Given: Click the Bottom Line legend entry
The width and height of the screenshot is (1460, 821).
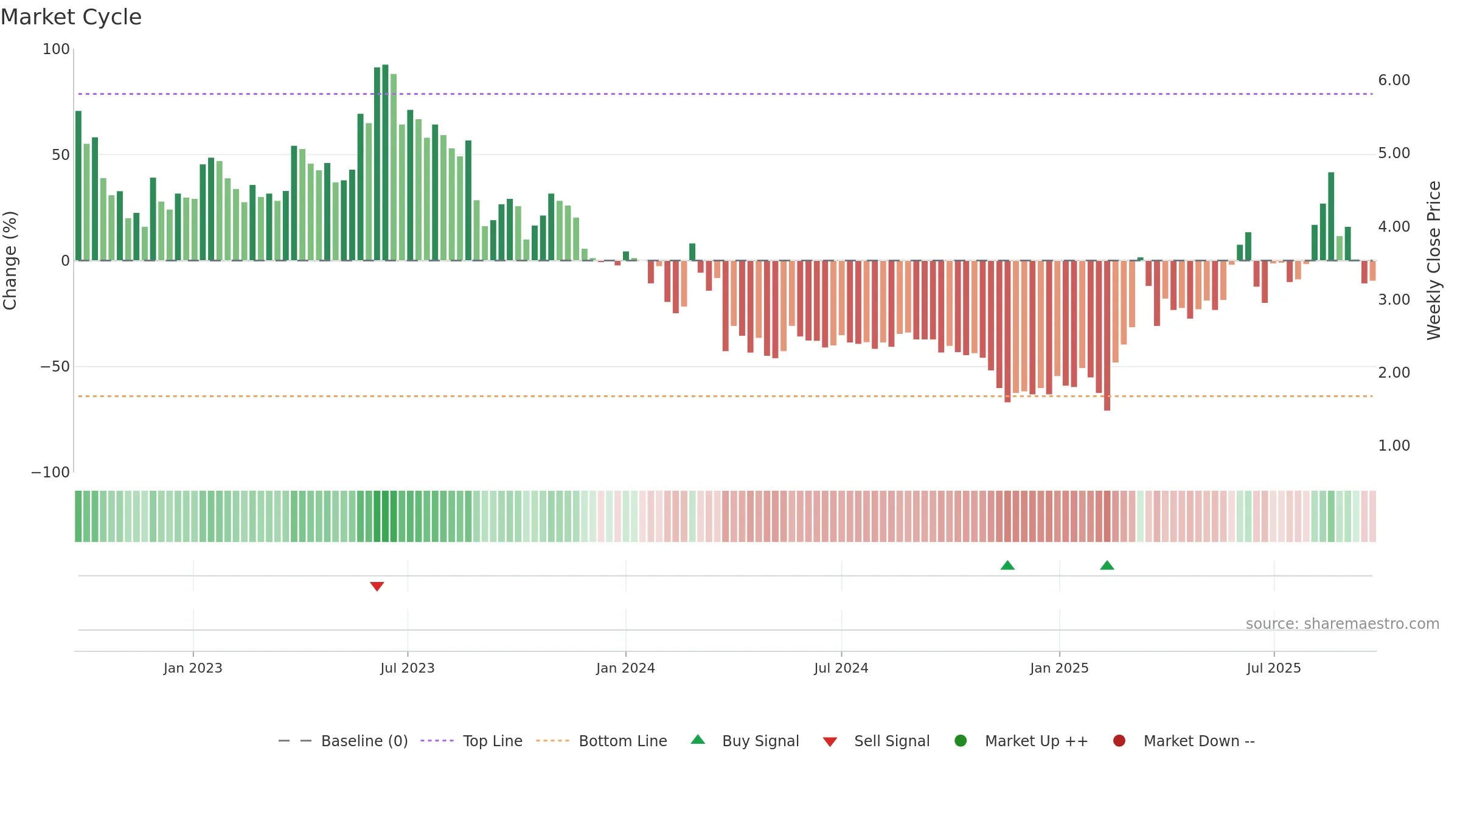Looking at the screenshot, I should 602,741.
